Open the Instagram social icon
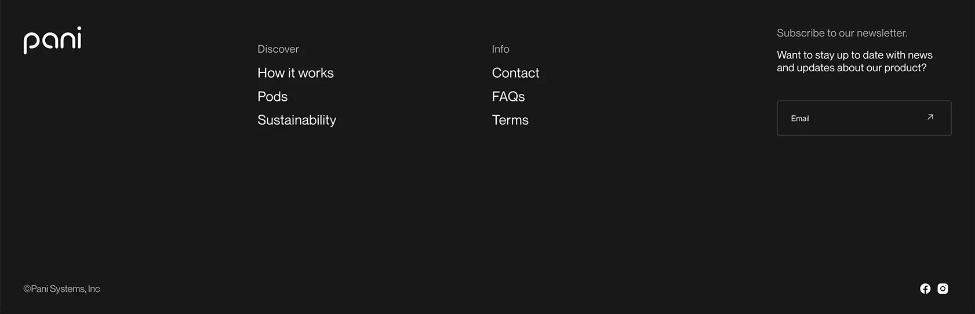This screenshot has width=975, height=314. coord(943,289)
